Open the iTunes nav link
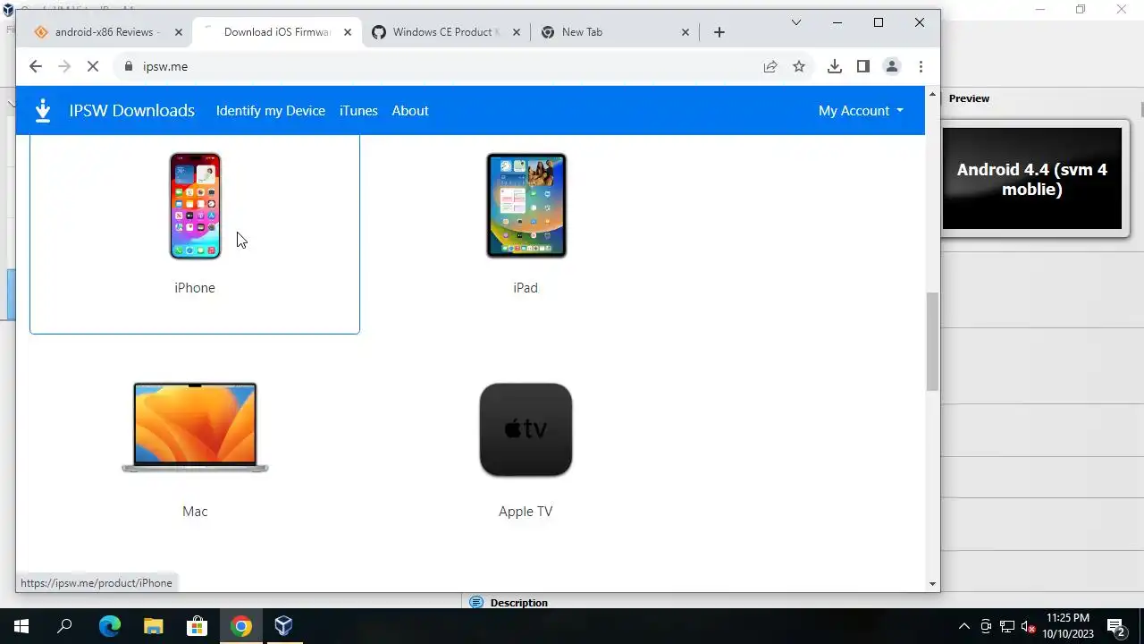Screen dimensions: 1144x644 [358, 111]
